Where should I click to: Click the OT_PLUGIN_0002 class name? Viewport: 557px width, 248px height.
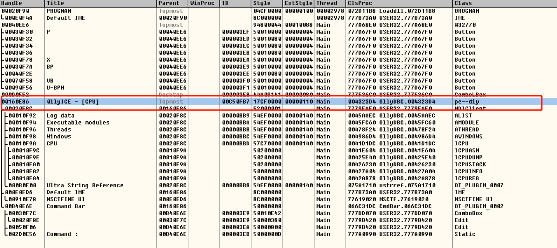coord(479,206)
